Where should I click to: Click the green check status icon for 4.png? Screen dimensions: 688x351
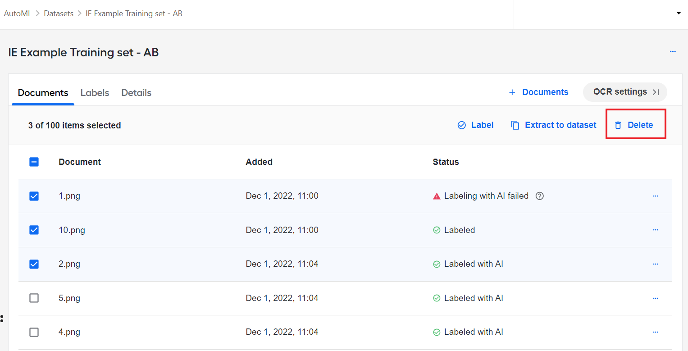(437, 333)
